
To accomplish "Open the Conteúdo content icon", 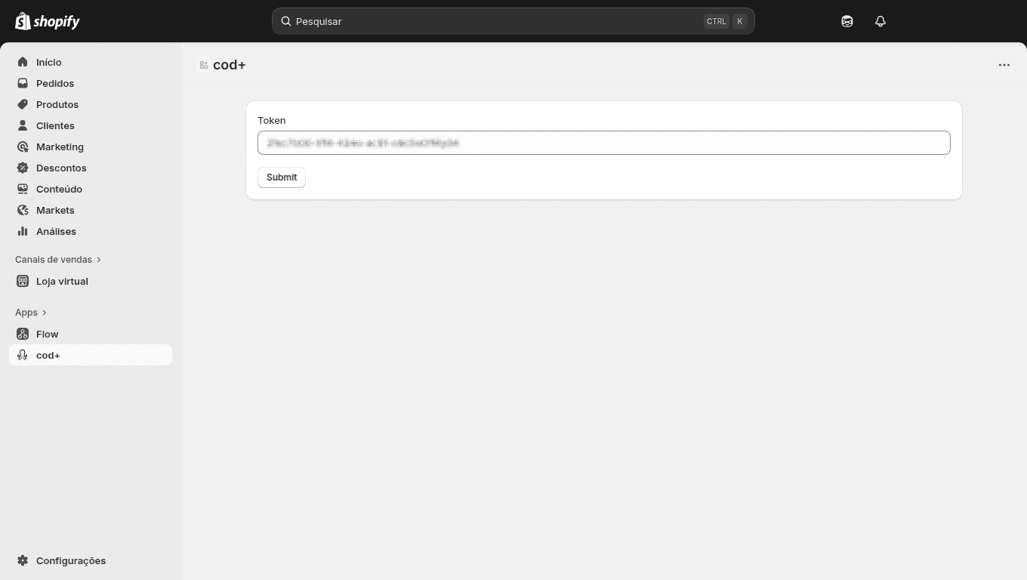I will (x=23, y=189).
